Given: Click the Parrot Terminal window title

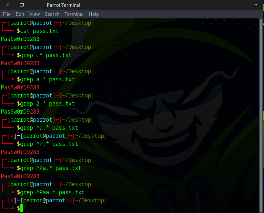Looking at the screenshot, I should pyautogui.click(x=64, y=5).
